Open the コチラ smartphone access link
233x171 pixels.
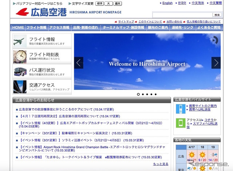point(209,120)
